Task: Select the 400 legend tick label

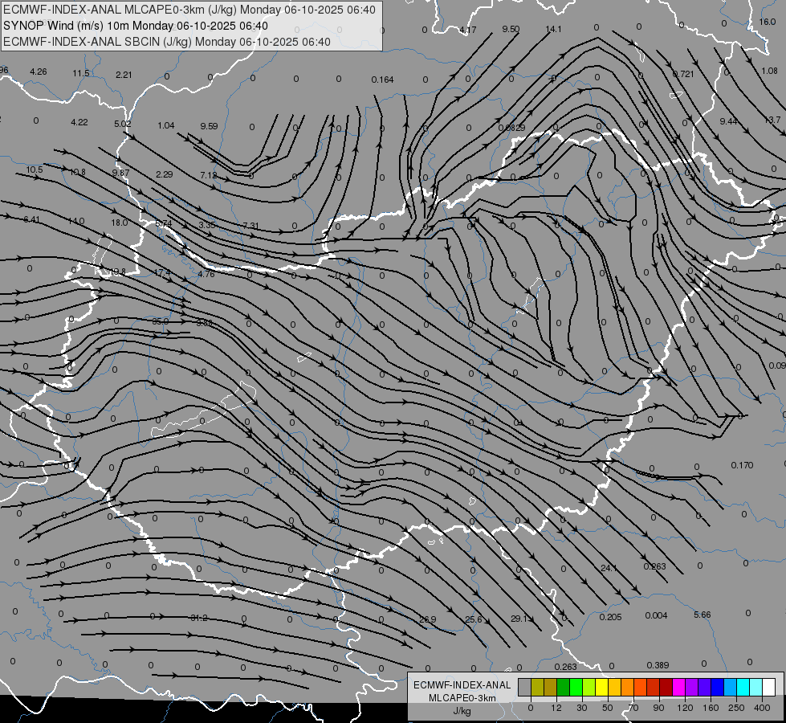Action: pyautogui.click(x=762, y=708)
